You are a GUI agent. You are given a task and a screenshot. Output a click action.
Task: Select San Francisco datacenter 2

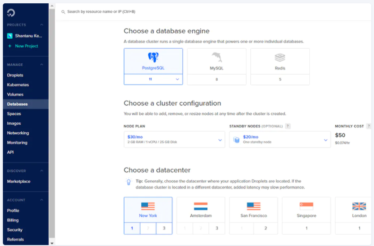pyautogui.click(x=265, y=228)
